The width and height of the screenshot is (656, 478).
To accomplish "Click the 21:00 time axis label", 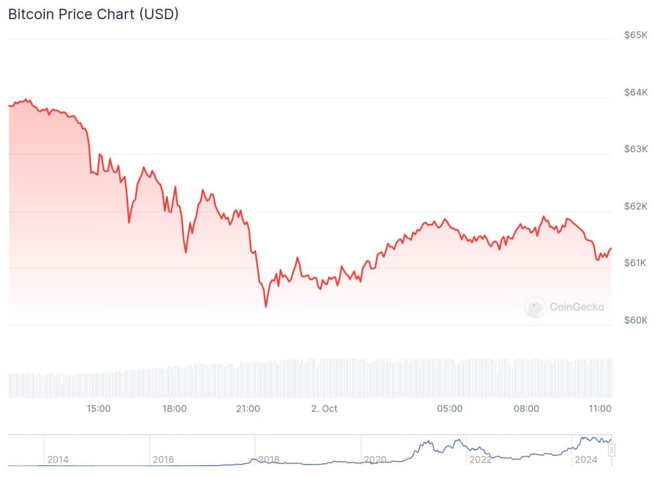I will (x=249, y=408).
